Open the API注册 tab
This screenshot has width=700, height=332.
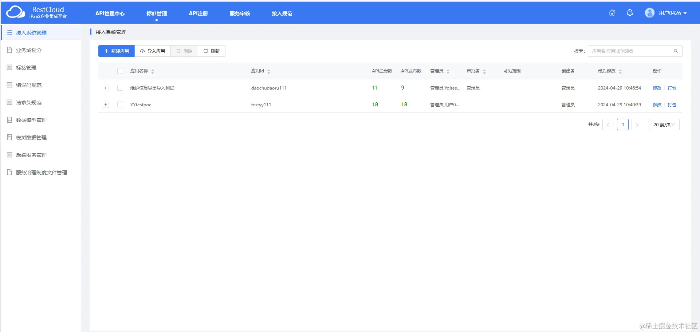pyautogui.click(x=198, y=13)
